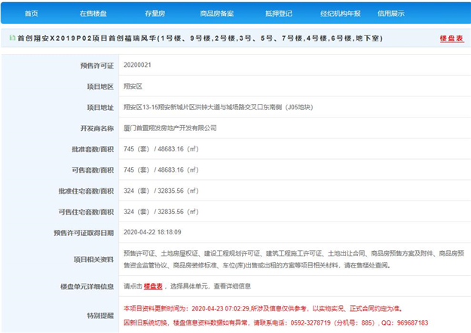Click the red 楼盘表 link in 楼盘单元详细信息 row

pyautogui.click(x=153, y=286)
